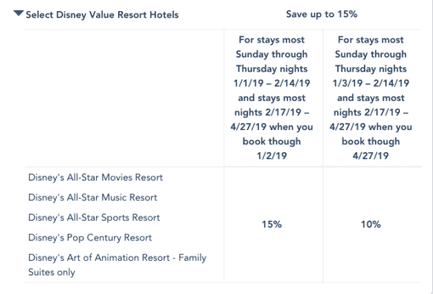Click the column header booking through 4/27/19

(x=371, y=98)
